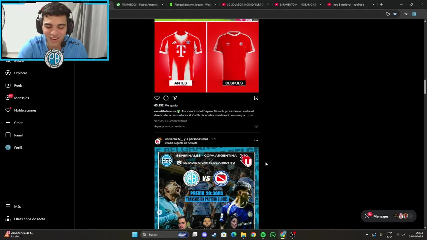Go to previous image in carousel
The image size is (427, 240).
[x=160, y=212]
